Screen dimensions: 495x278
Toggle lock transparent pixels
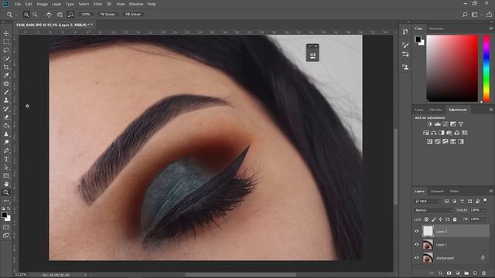pyautogui.click(x=426, y=219)
